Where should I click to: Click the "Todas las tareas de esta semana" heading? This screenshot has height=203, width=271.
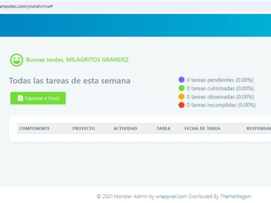click(x=70, y=81)
